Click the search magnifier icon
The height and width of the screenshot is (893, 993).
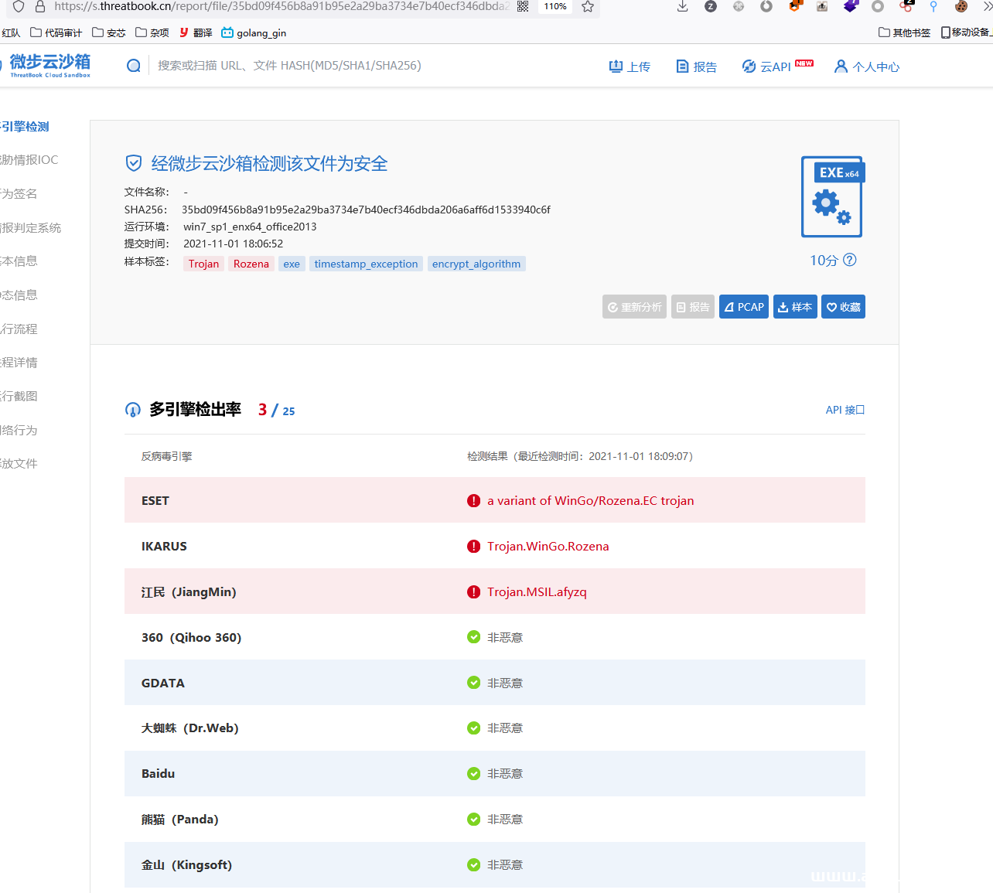click(134, 66)
